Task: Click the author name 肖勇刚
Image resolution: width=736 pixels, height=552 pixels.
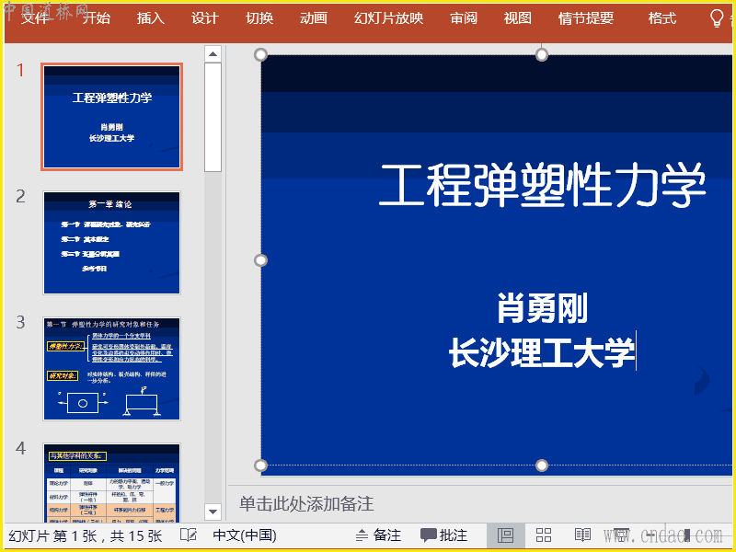Action: tap(542, 308)
